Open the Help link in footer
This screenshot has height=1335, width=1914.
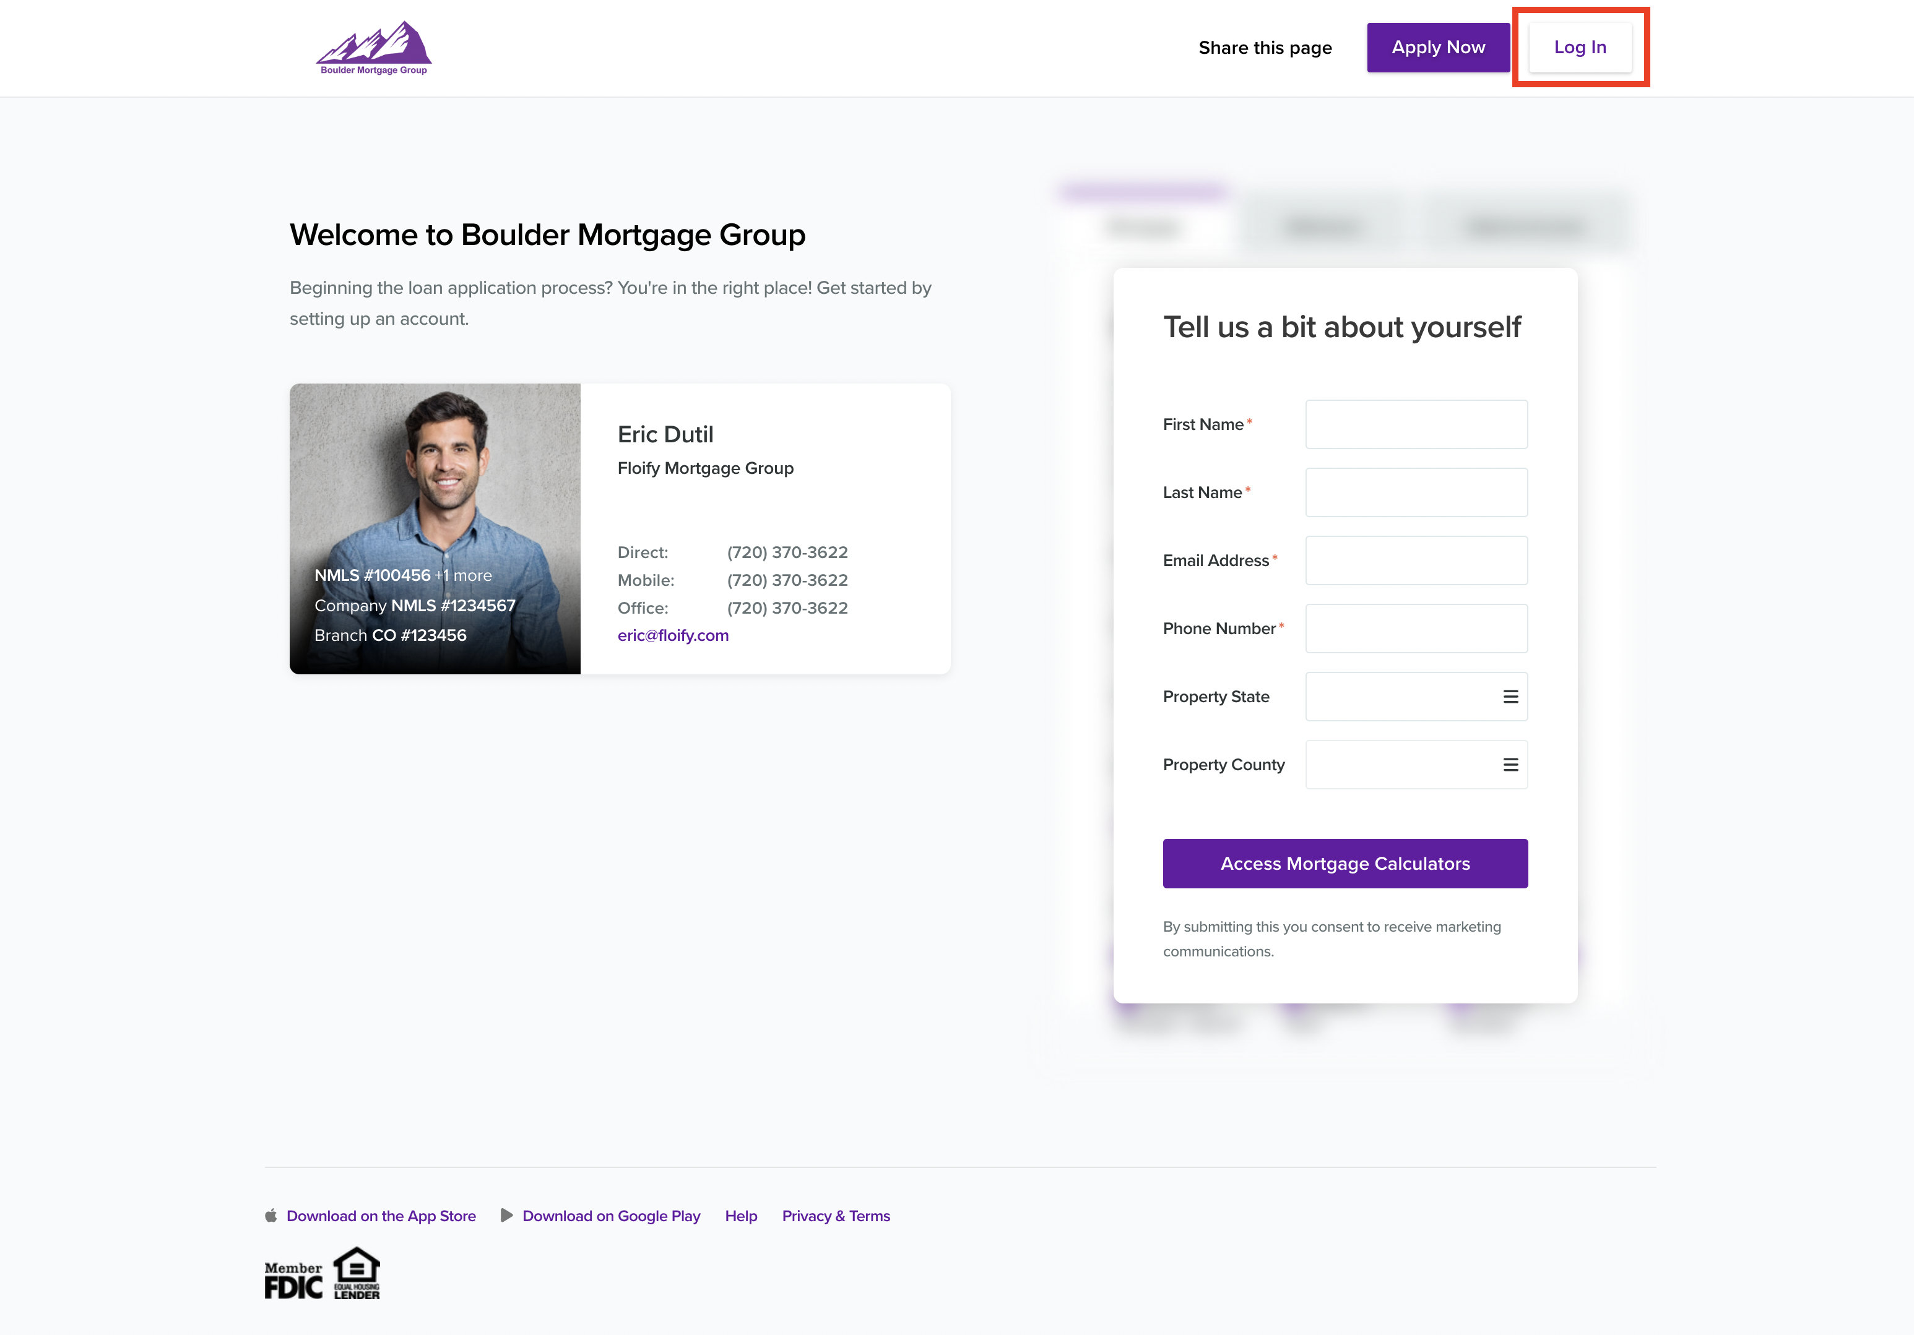(740, 1216)
